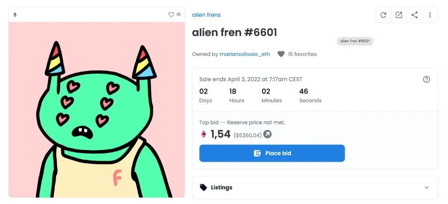448x204 pixels.
Task: Click the 15 favorites text
Action: [302, 54]
